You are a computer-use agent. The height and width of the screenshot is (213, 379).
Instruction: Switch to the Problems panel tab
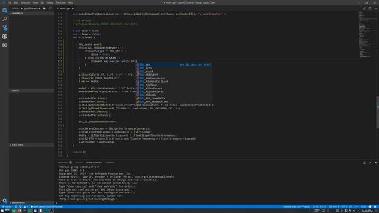65,162
